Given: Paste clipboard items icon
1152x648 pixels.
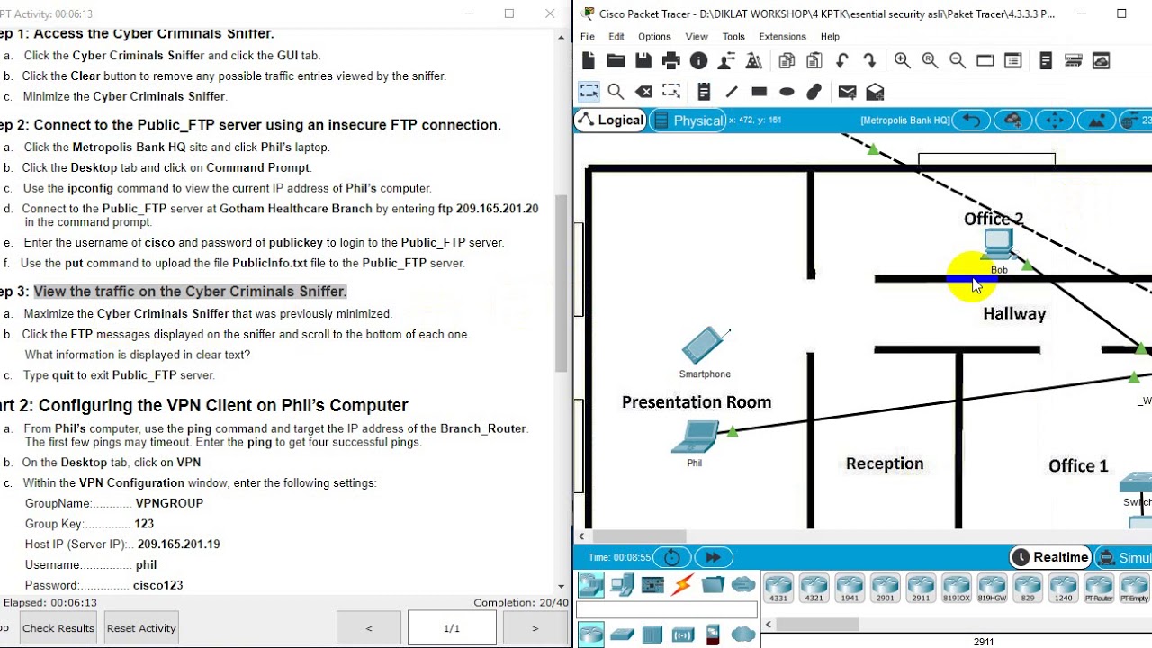Looking at the screenshot, I should [x=814, y=60].
